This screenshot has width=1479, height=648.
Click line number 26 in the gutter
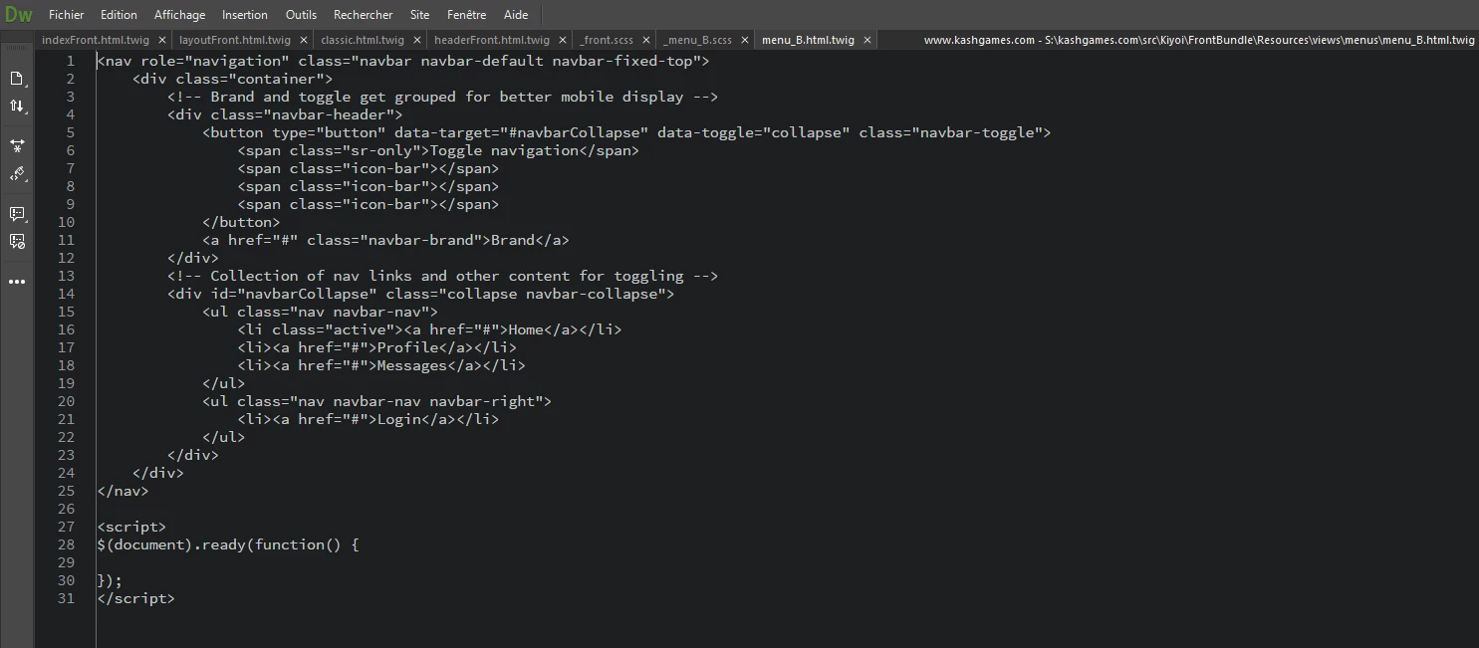[66, 509]
